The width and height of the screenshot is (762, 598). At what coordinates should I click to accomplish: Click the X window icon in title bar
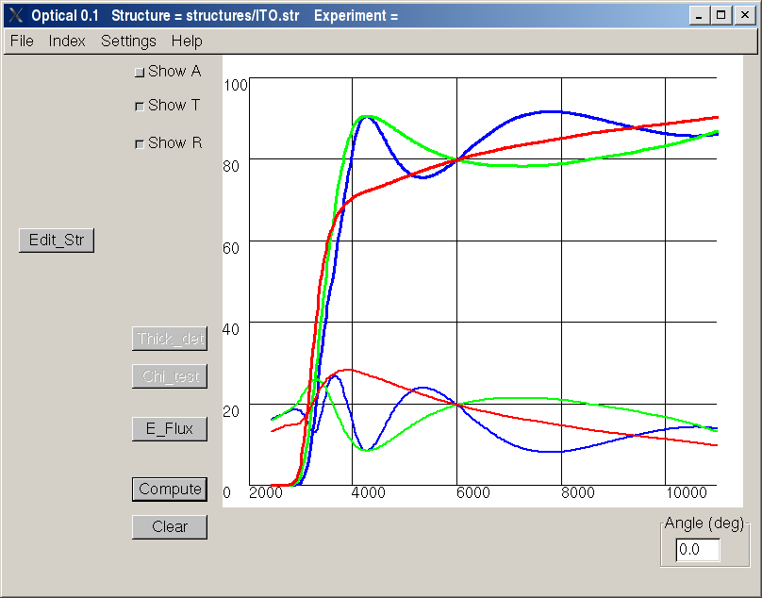click(16, 15)
